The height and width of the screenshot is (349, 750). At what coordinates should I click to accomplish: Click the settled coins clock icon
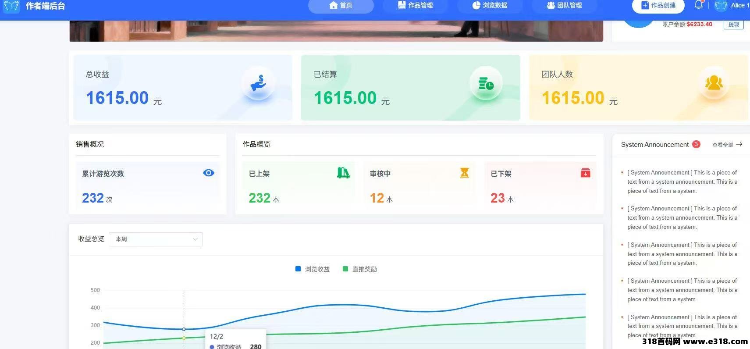tap(486, 83)
